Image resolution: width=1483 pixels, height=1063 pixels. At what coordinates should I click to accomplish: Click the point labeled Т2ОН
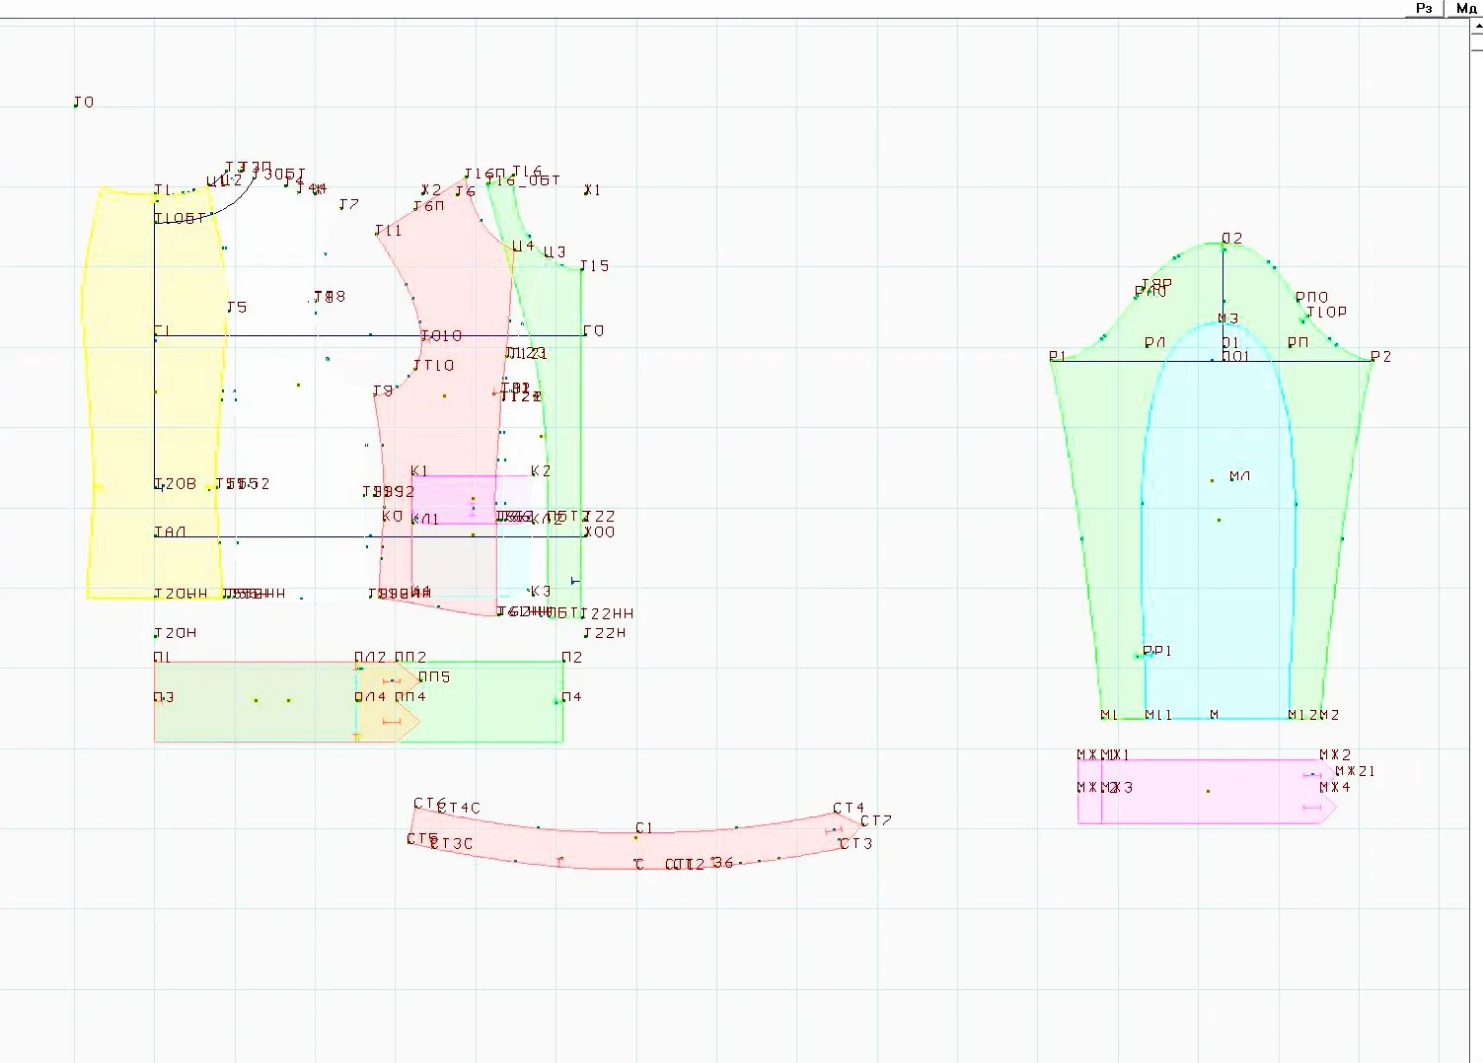pyautogui.click(x=176, y=633)
